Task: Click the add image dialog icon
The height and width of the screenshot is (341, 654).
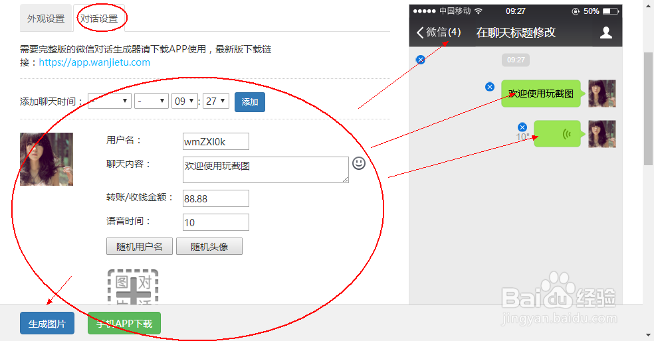Action: (133, 287)
